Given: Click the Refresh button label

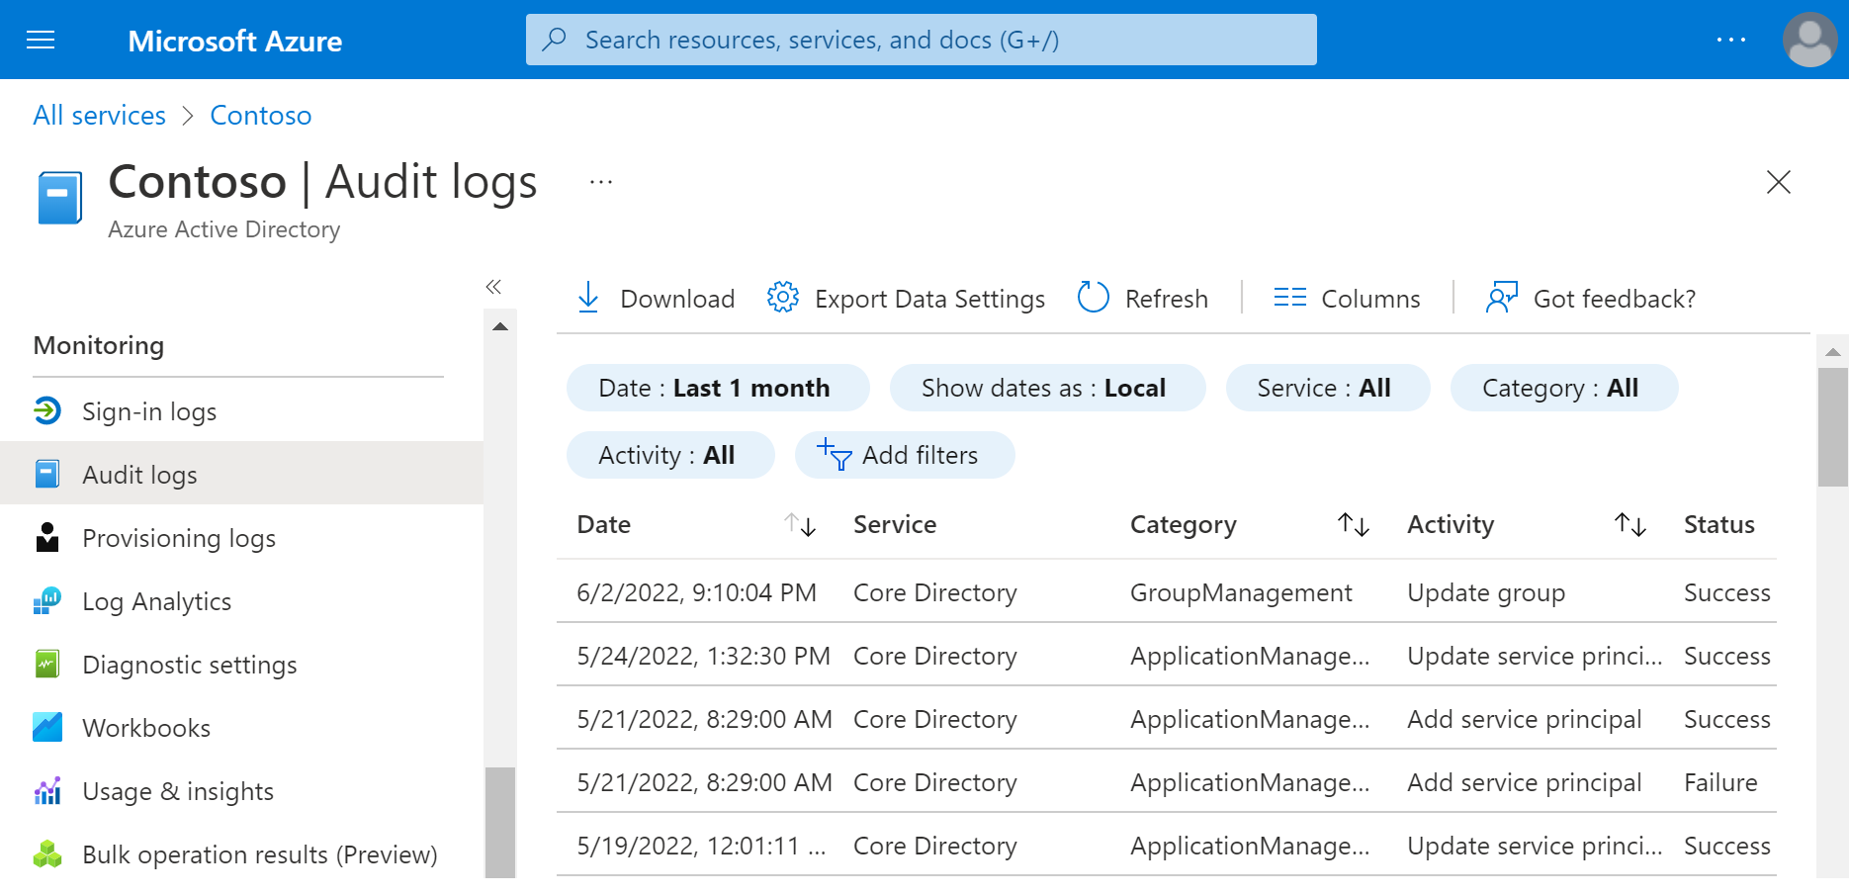Looking at the screenshot, I should tap(1167, 299).
